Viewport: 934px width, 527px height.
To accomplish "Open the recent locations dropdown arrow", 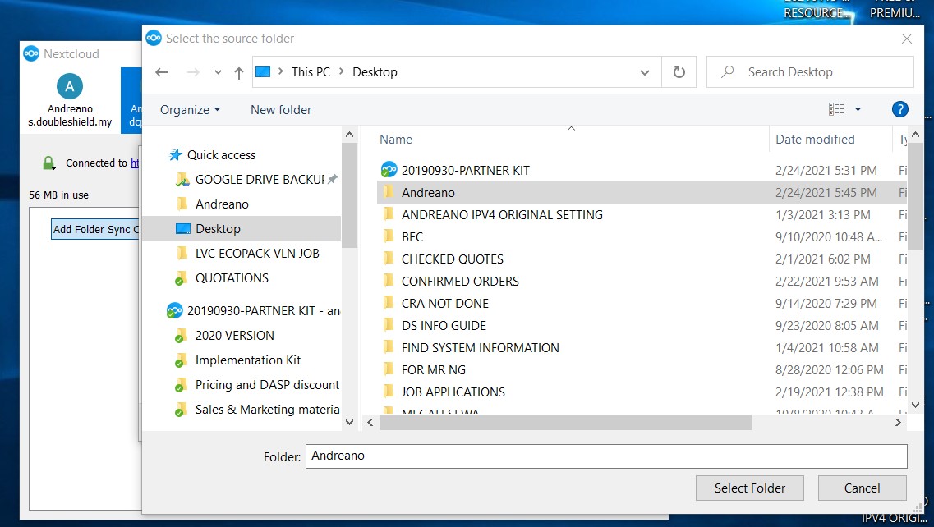I will [x=218, y=72].
